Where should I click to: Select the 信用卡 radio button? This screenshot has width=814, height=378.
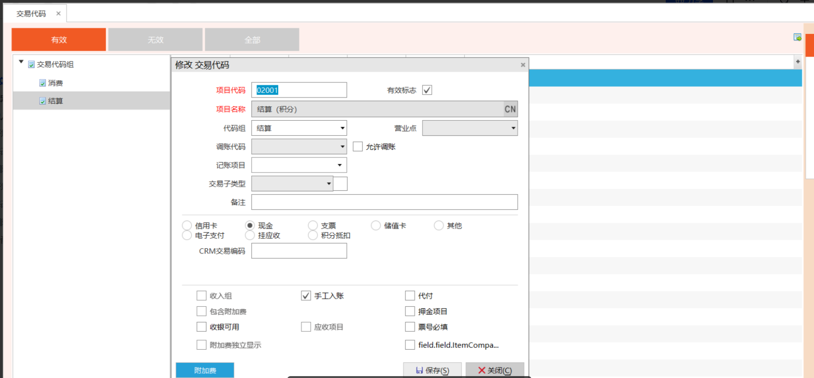tap(187, 226)
